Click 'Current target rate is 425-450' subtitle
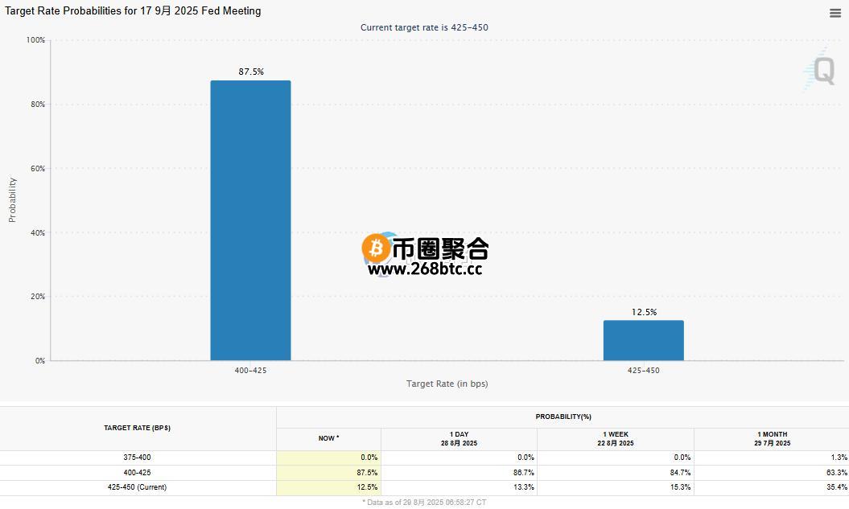 424,27
